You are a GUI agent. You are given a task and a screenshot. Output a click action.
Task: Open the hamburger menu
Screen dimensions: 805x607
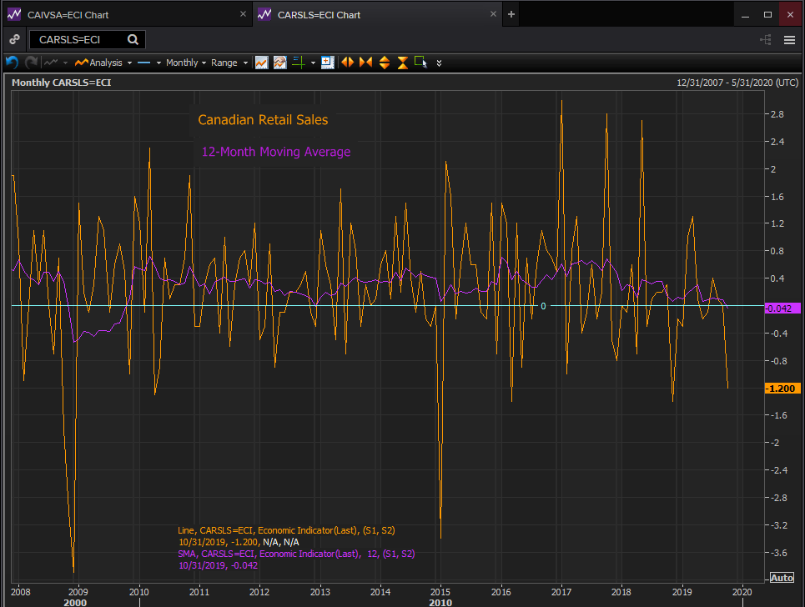click(790, 40)
